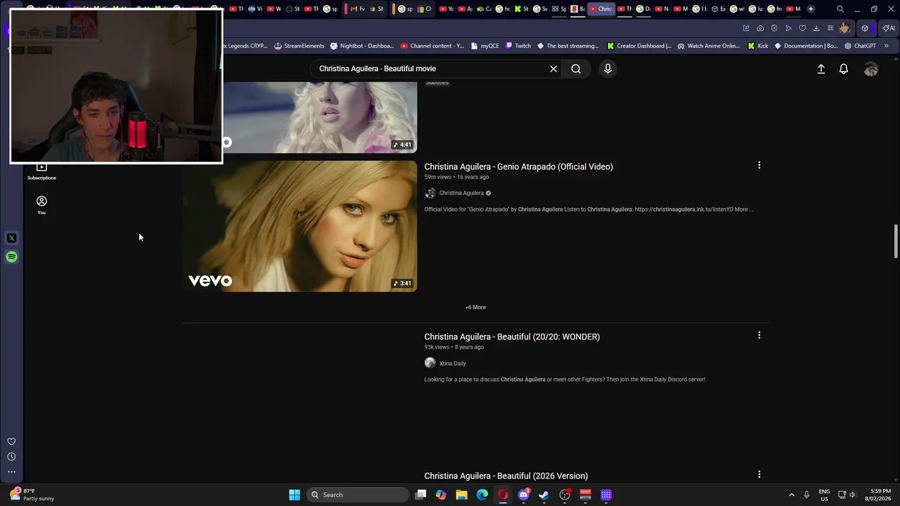Open myQCE bookmark

484,46
